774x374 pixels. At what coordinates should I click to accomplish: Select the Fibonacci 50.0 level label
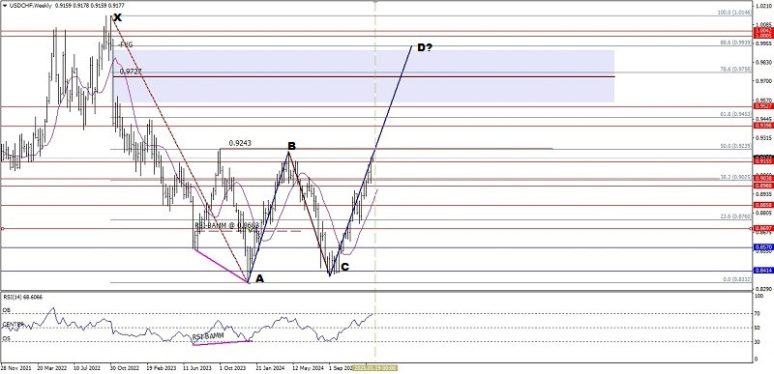[x=735, y=146]
